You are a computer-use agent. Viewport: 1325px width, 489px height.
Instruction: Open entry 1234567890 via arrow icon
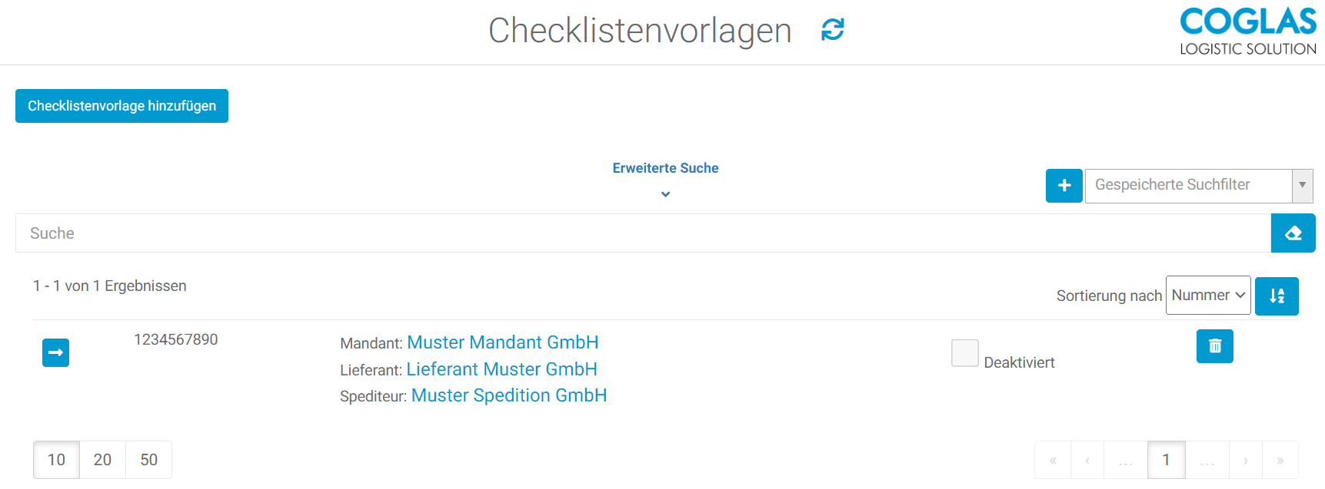pos(55,352)
